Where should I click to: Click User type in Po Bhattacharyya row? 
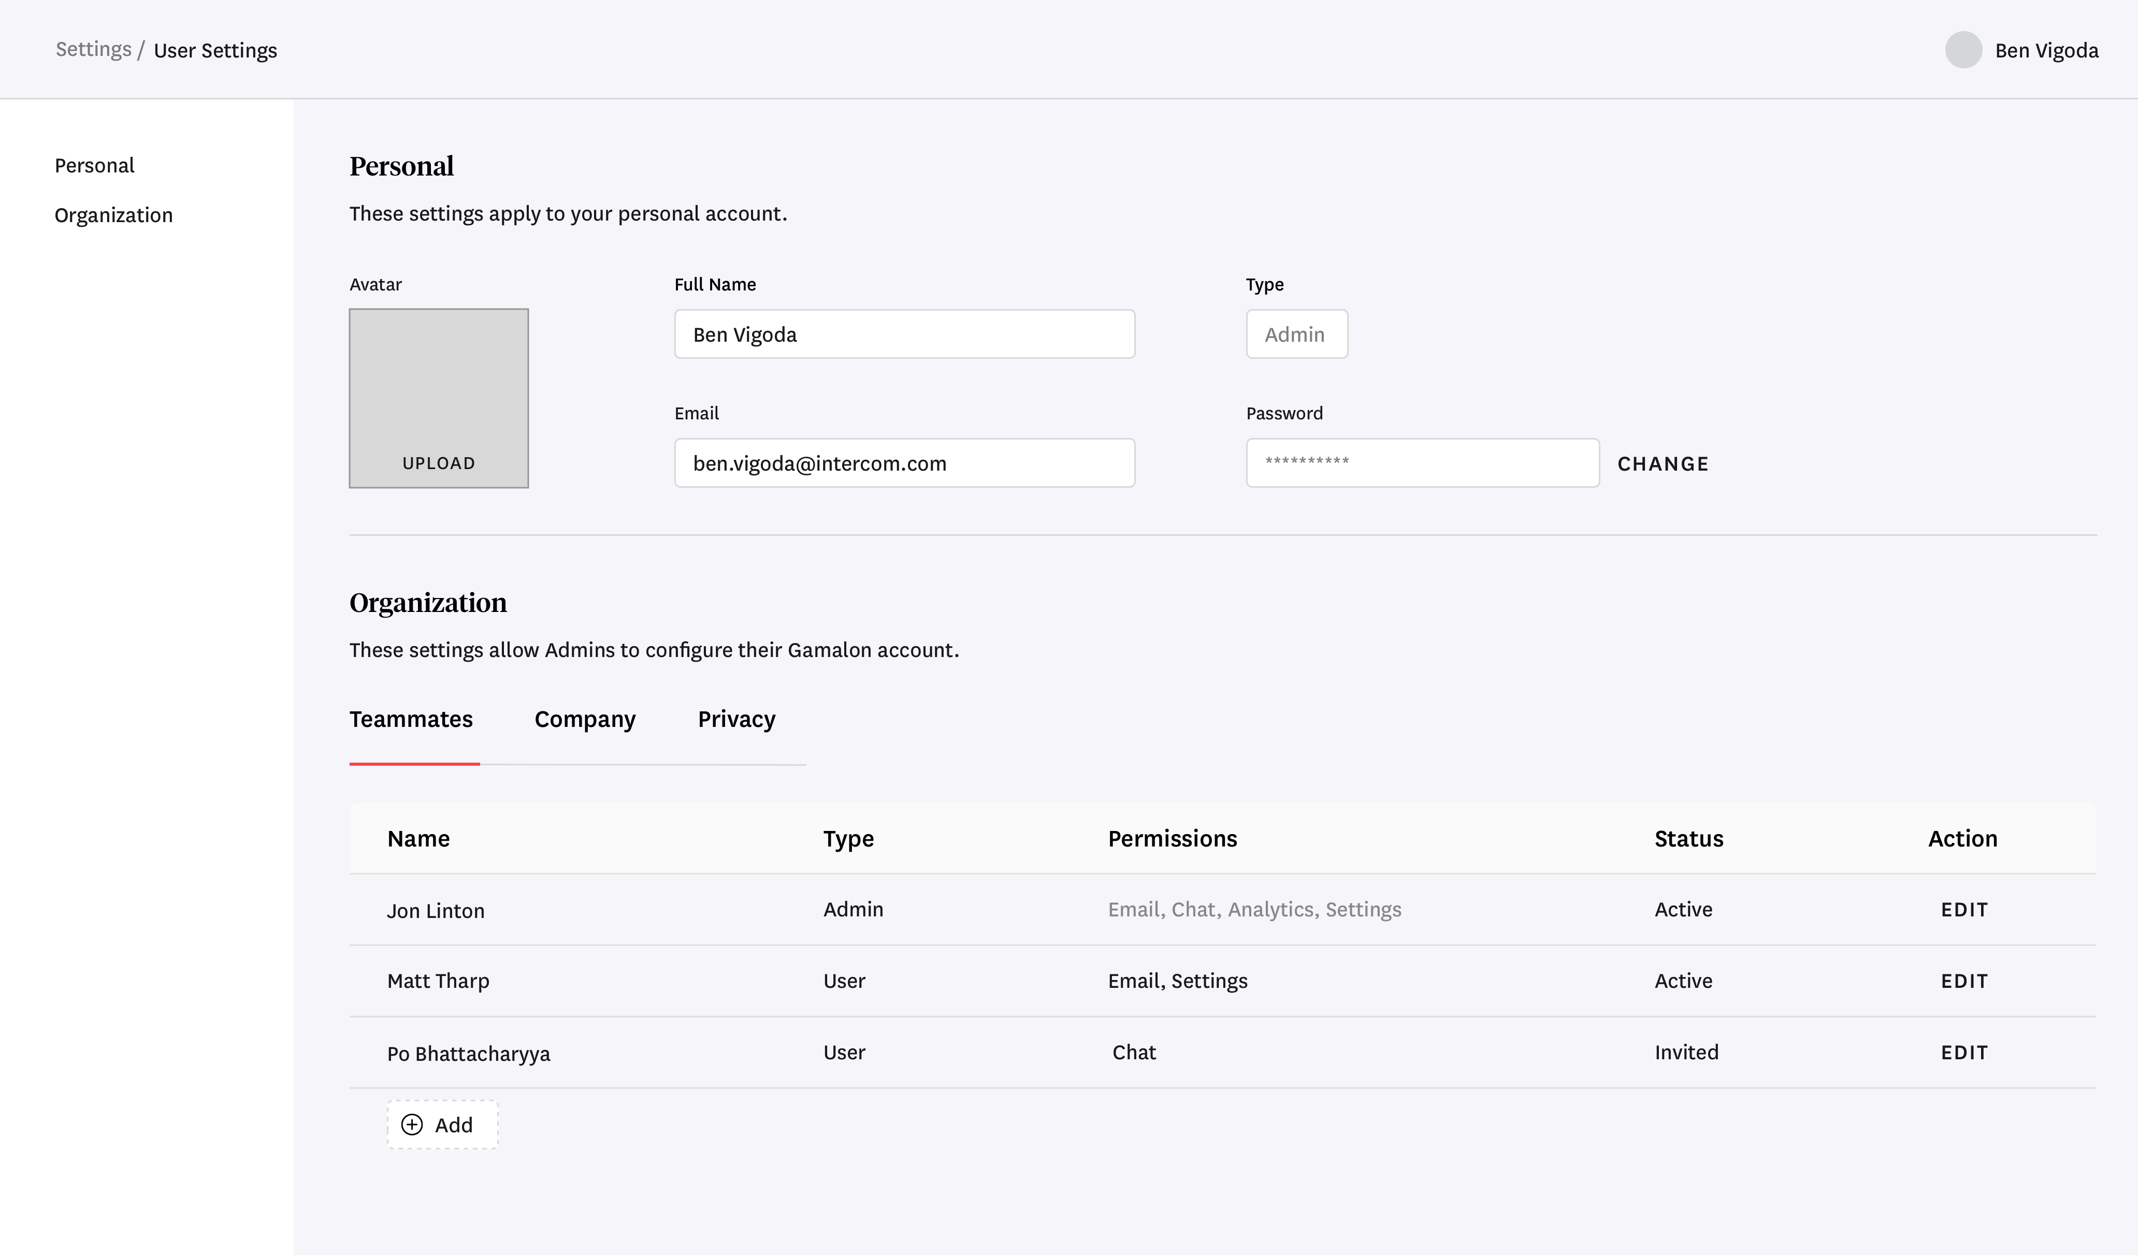point(844,1053)
